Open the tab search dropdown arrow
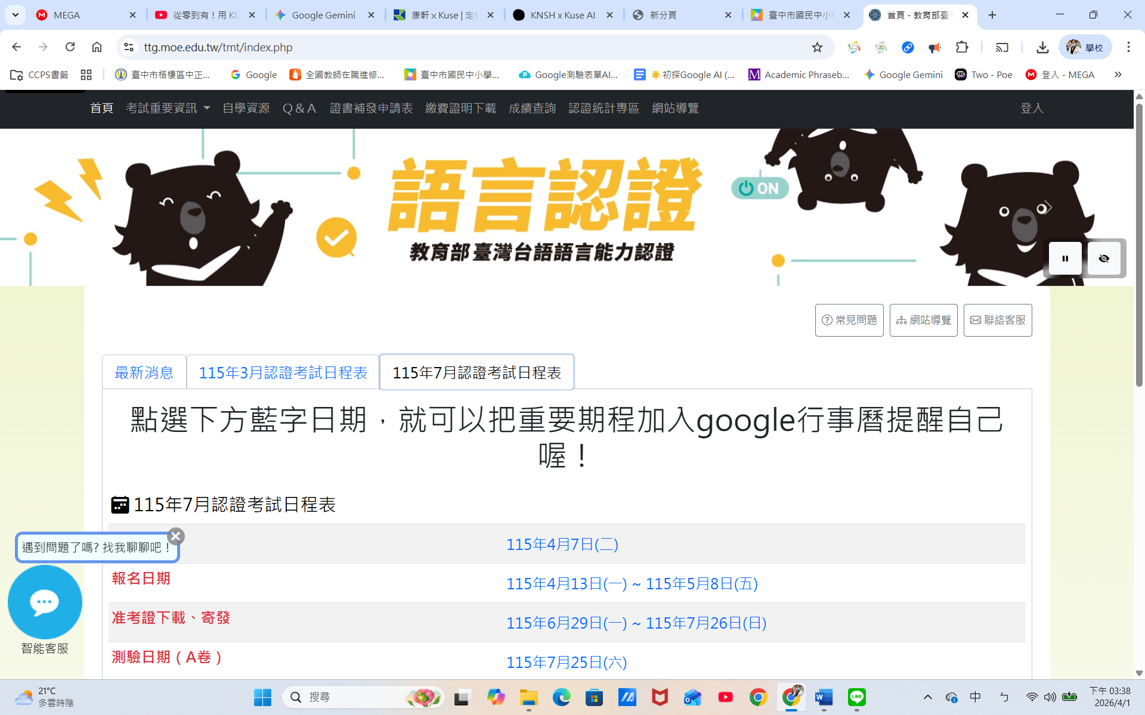Image resolution: width=1145 pixels, height=715 pixels. click(16, 15)
